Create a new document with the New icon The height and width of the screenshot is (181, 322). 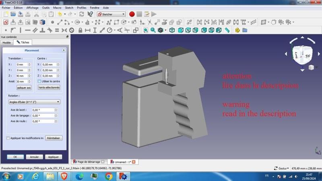point(6,14)
